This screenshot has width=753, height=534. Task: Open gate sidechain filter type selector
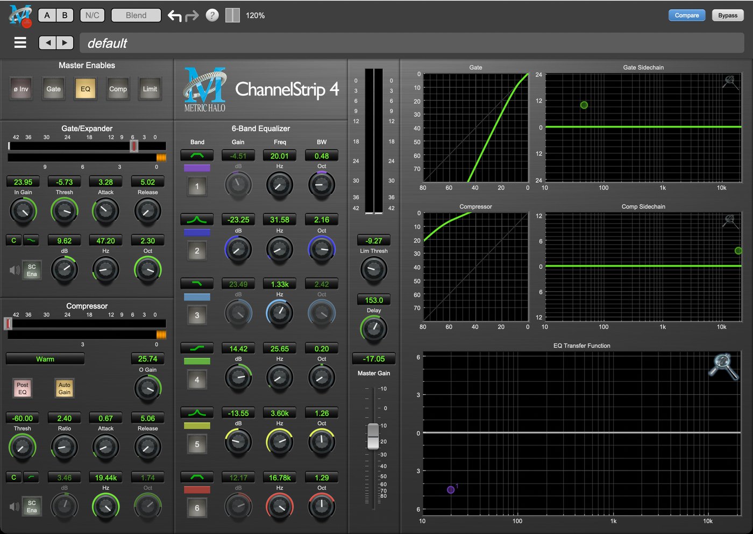[x=31, y=240]
